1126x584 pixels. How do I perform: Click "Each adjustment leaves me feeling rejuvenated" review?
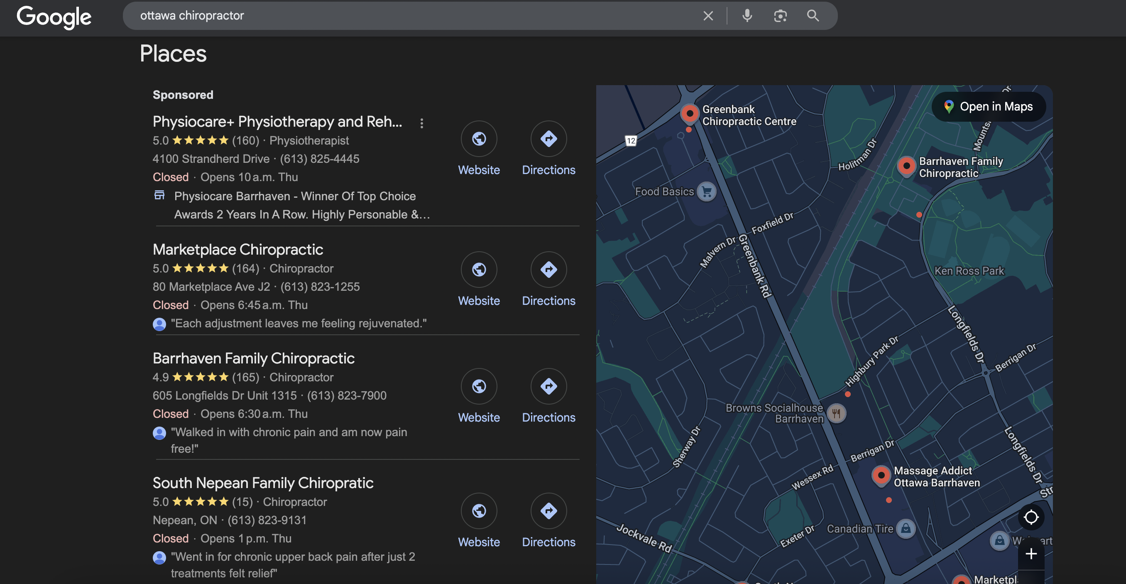click(x=299, y=324)
